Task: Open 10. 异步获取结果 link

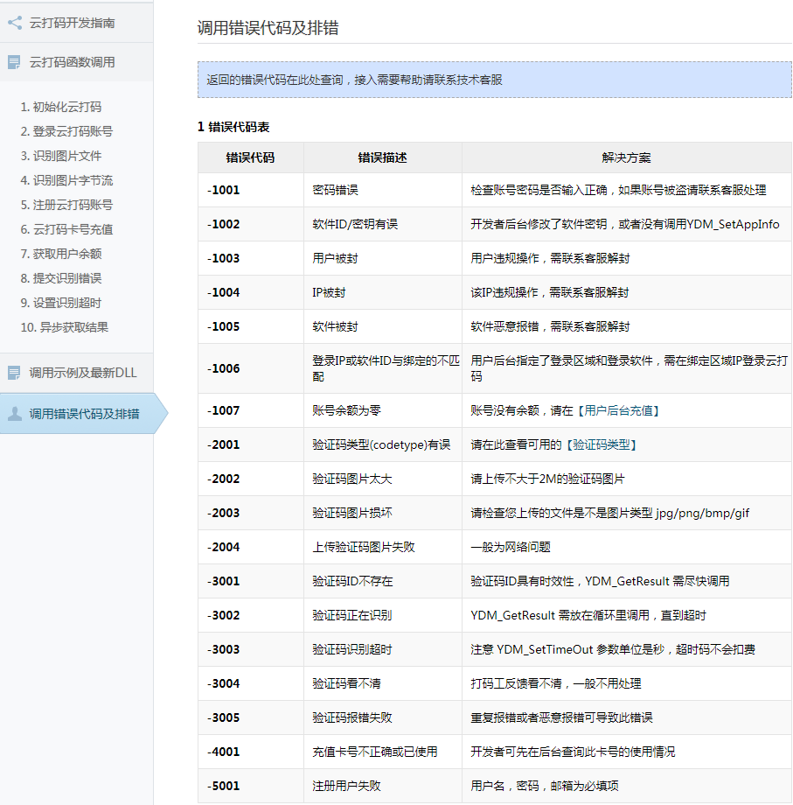Action: (64, 327)
